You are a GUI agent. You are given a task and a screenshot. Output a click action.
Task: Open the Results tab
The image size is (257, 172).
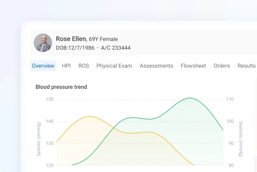coord(247,66)
